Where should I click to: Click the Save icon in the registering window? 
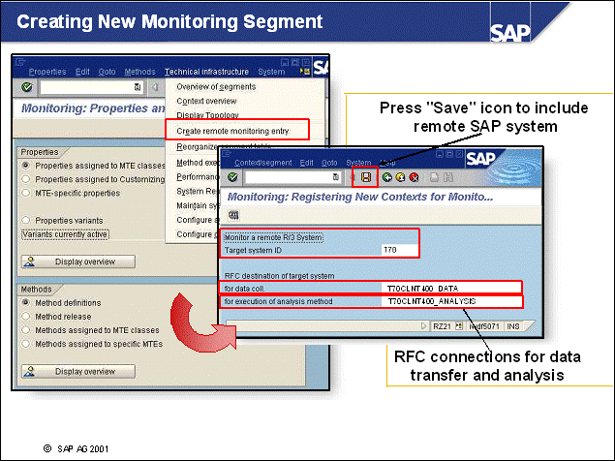click(x=365, y=178)
